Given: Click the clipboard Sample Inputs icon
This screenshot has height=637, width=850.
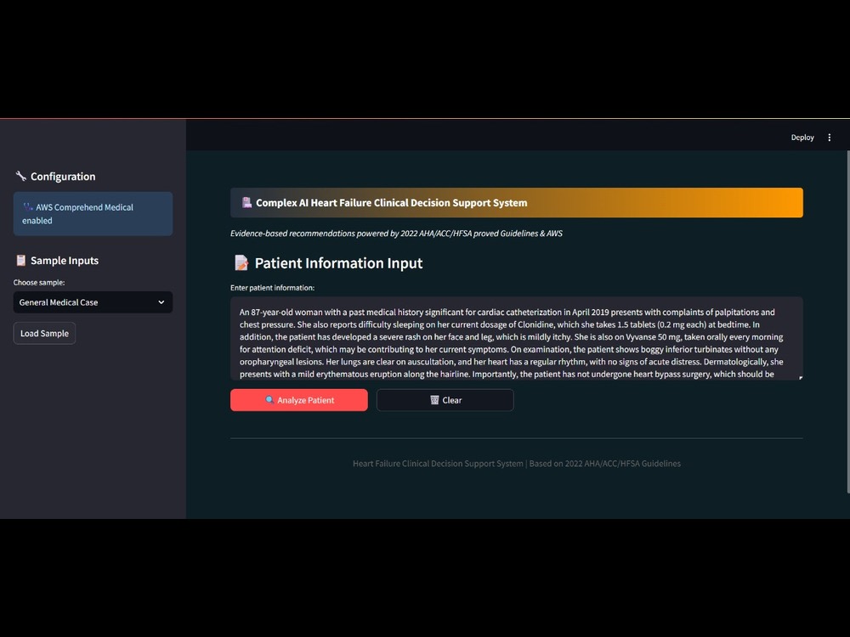Looking at the screenshot, I should pos(20,261).
